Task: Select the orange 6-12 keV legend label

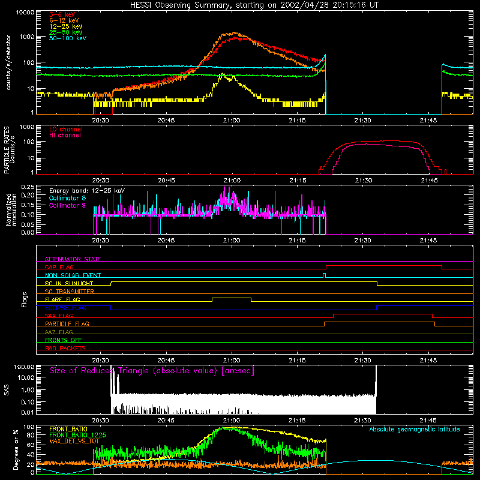Action: (64, 20)
